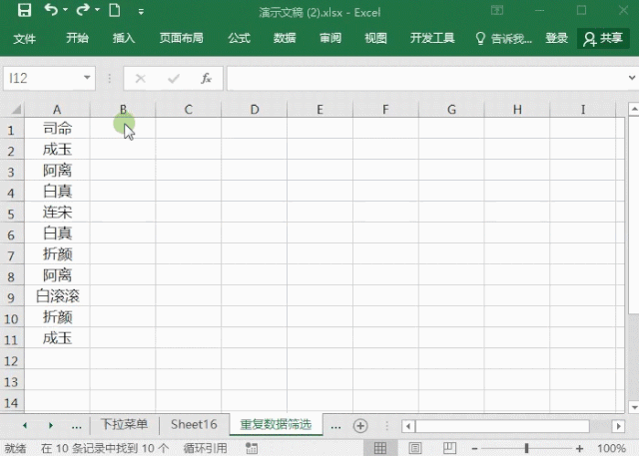Undo the last action
Image resolution: width=639 pixels, height=456 pixels.
51,9
